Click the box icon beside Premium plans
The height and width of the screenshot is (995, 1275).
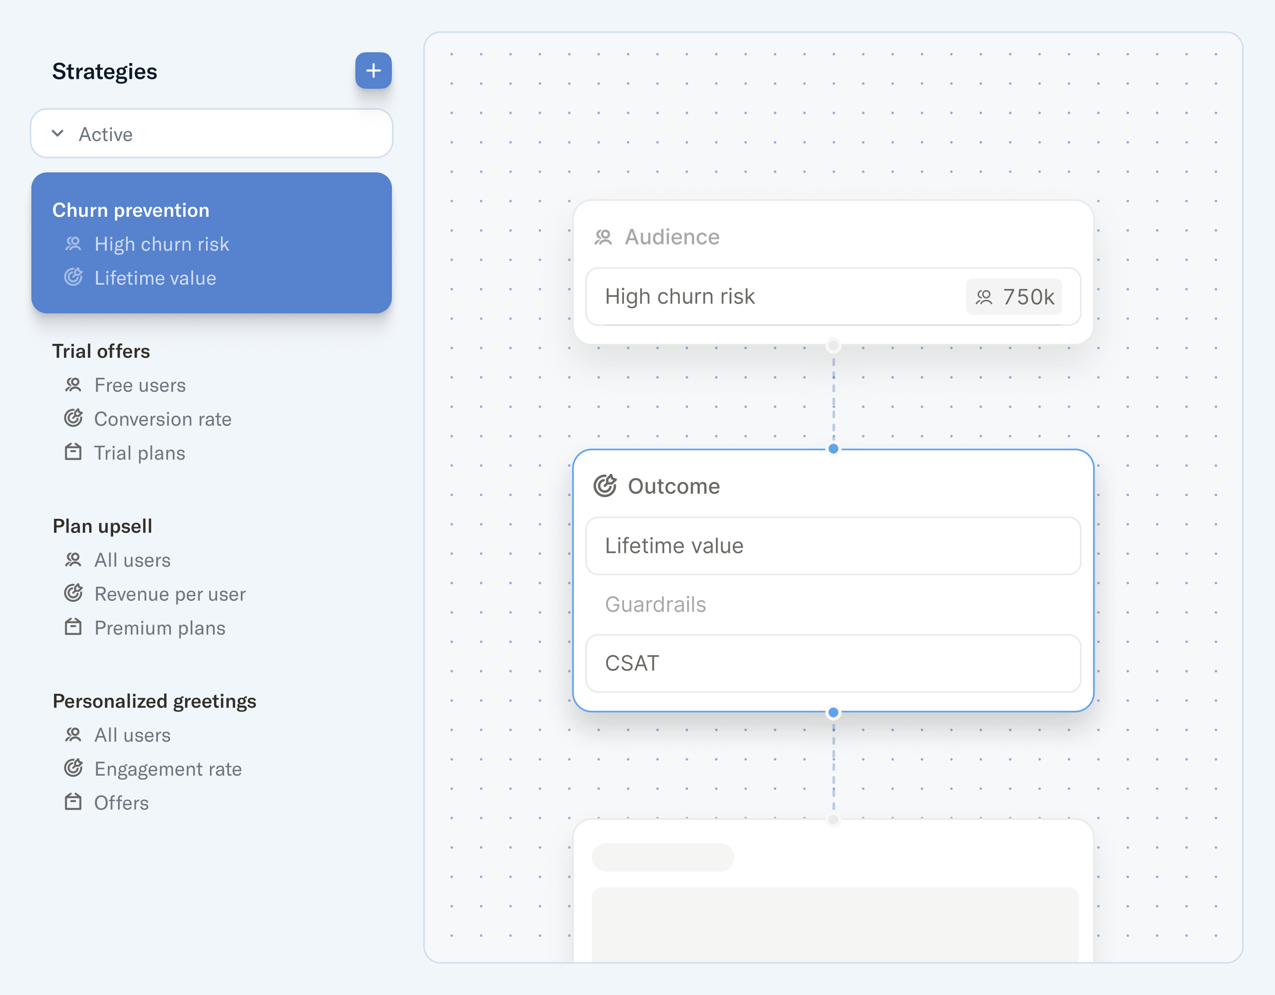point(73,627)
